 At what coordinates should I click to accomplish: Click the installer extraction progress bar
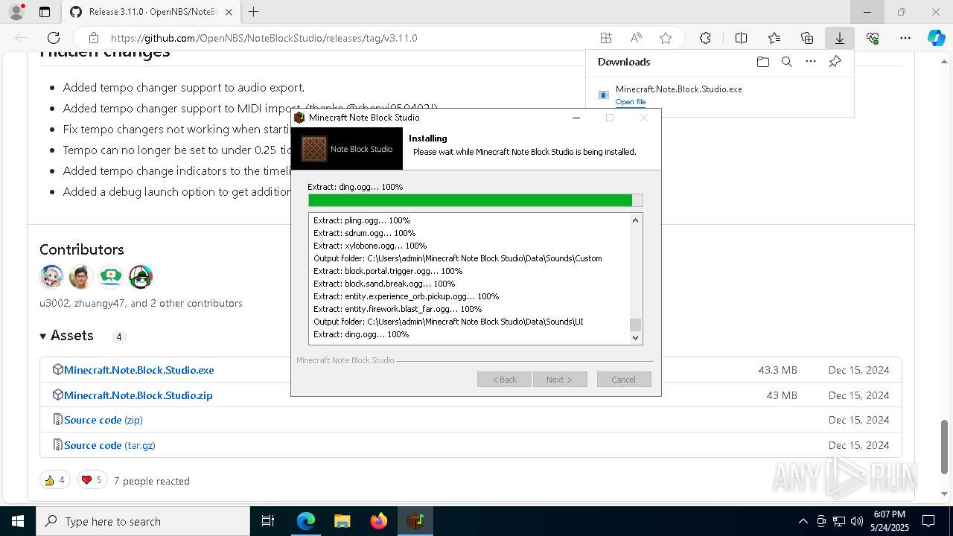pyautogui.click(x=475, y=200)
